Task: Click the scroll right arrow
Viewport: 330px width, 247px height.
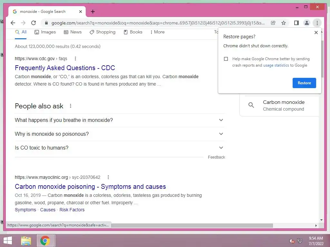Action: (x=316, y=225)
